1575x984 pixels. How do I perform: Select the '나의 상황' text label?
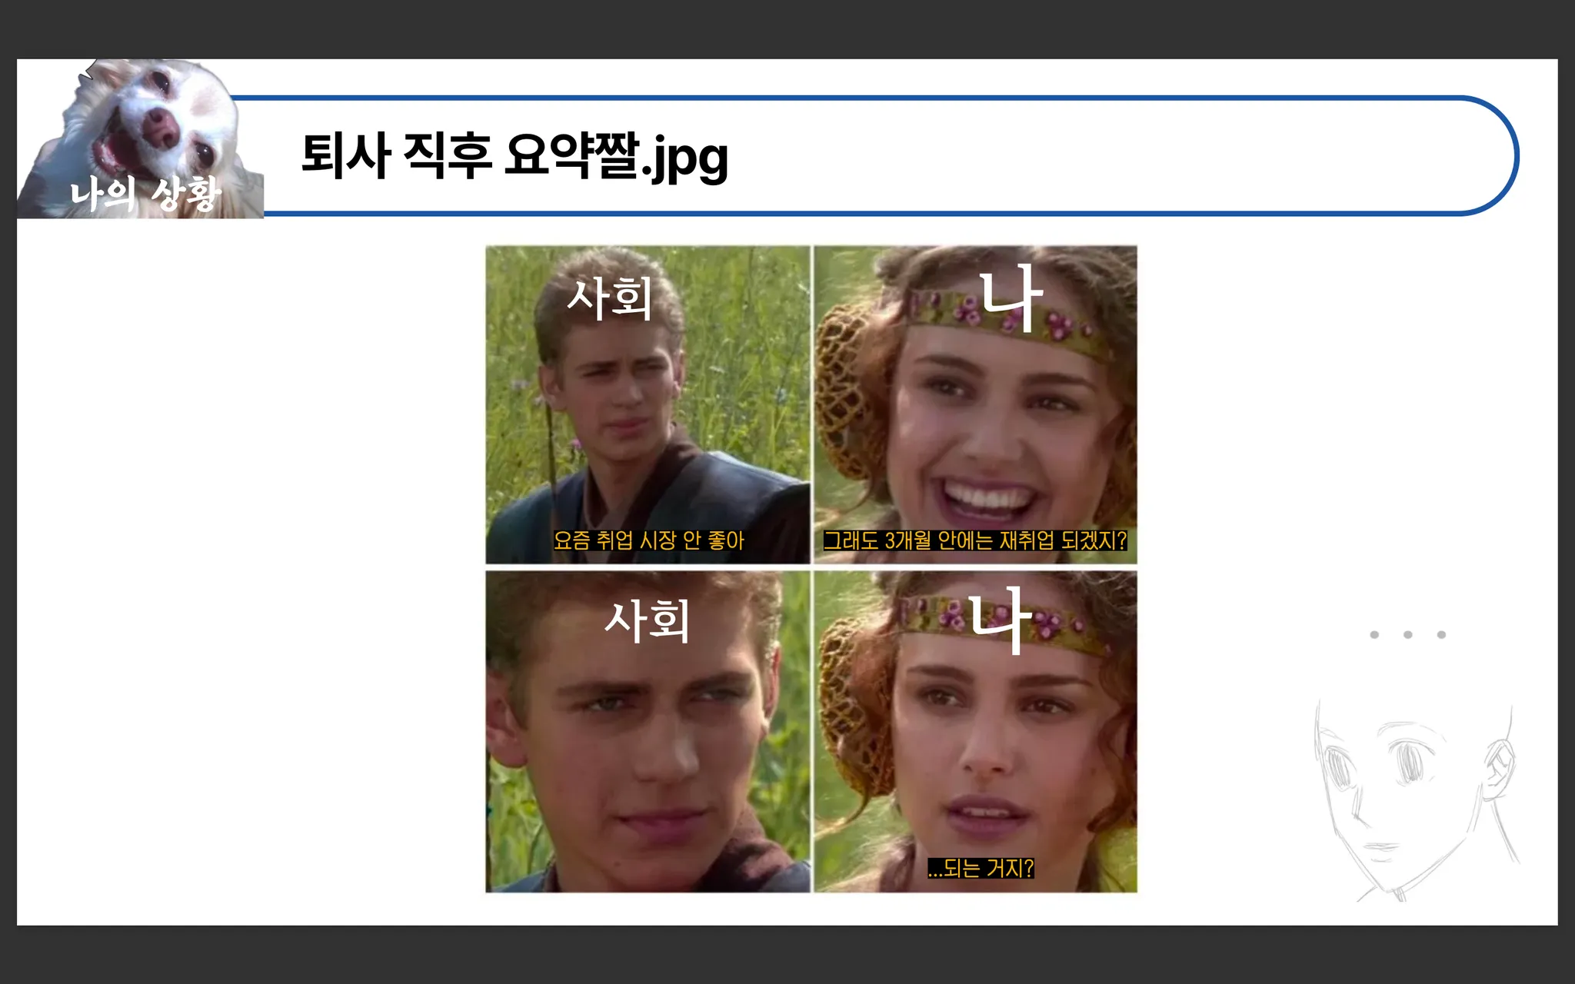click(x=145, y=194)
